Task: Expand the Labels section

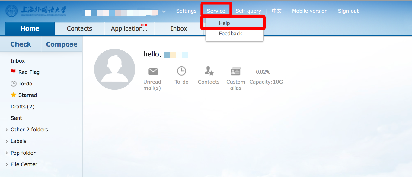Action: [7, 141]
